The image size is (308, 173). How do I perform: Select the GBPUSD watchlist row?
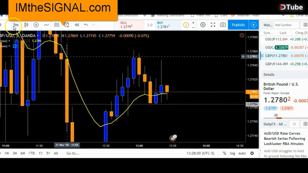(x=284, y=56)
